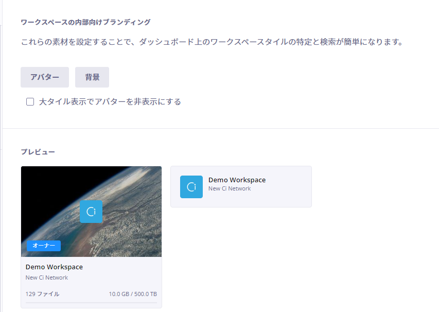Screen dimensions: 439x312
Task: Click the 10.0 GB / 500.0 TB storage text
Action: (133, 294)
